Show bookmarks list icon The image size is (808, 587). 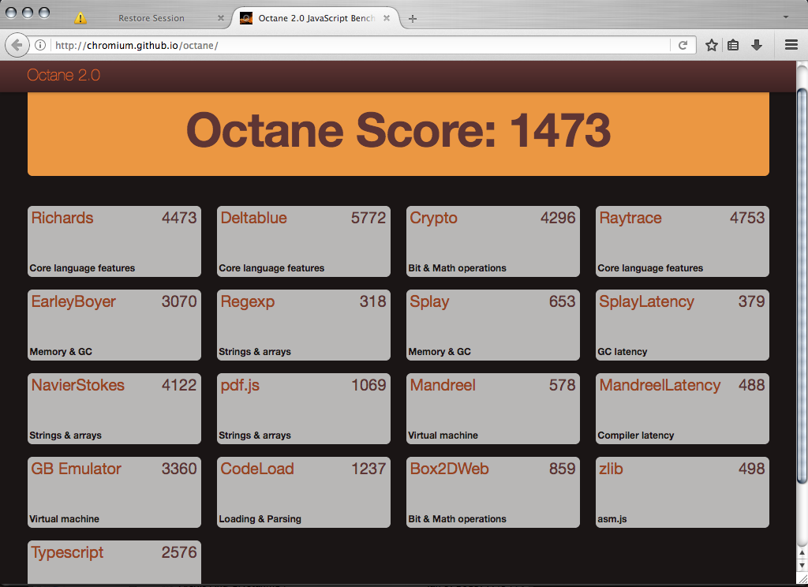coord(733,45)
